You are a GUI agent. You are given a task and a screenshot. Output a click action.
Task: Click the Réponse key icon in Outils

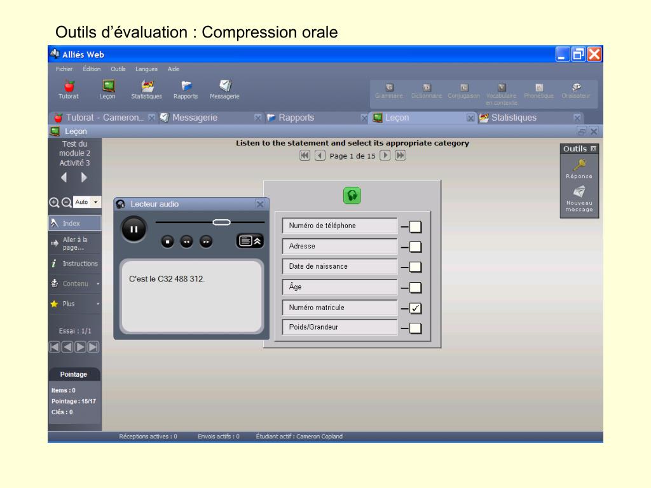(x=580, y=165)
